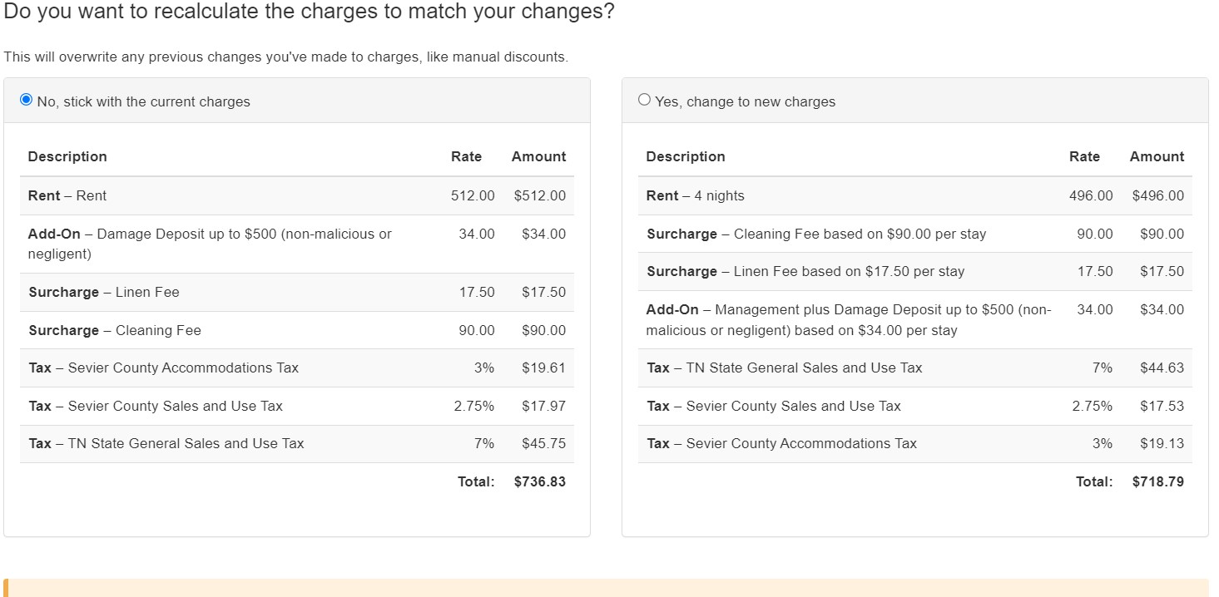
Task: Click the $19.61 Sevier County Accommodations Tax amount
Action: click(543, 368)
